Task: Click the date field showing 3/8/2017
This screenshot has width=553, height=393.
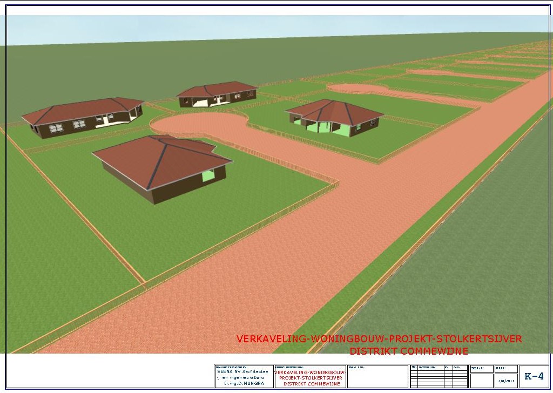Action: pyautogui.click(x=506, y=380)
